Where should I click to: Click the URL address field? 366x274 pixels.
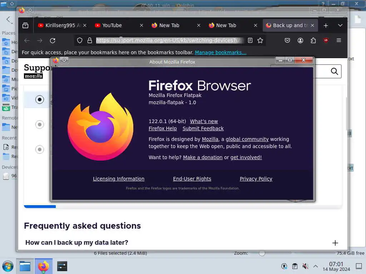pyautogui.click(x=170, y=41)
